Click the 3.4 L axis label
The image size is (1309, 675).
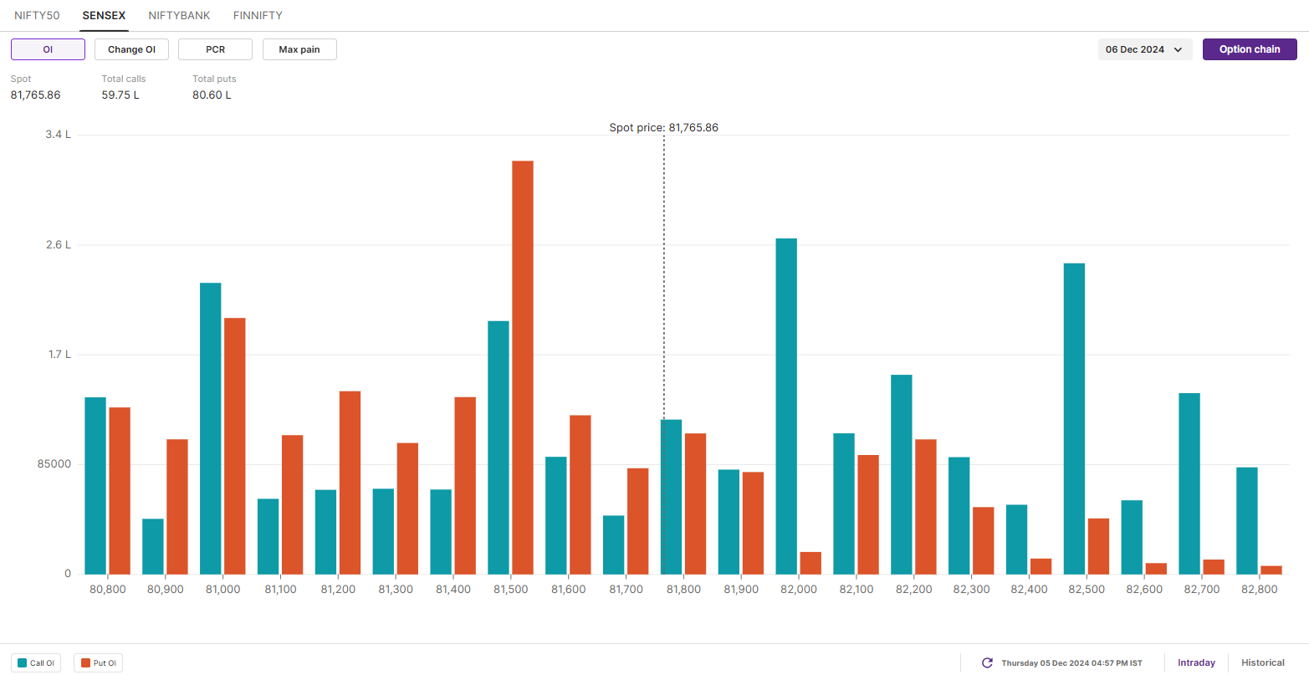tap(58, 135)
